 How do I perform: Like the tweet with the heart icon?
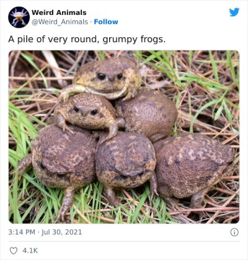(14, 251)
